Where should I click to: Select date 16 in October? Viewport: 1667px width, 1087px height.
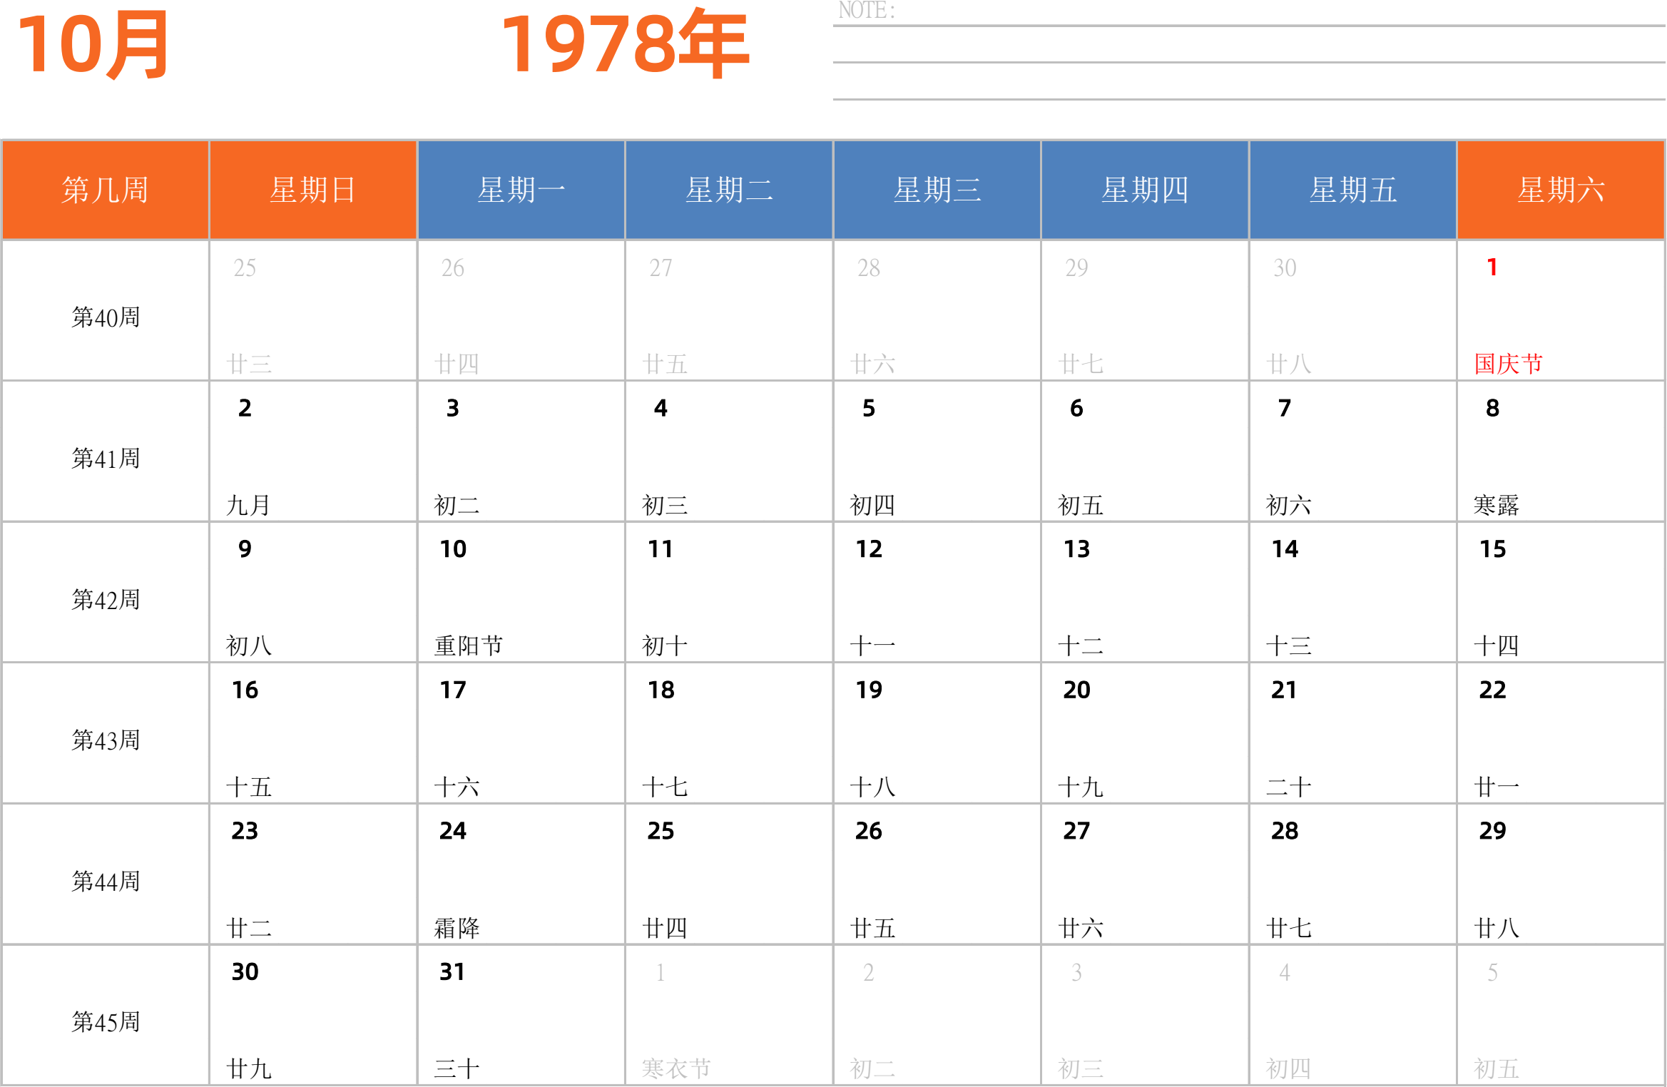245,690
